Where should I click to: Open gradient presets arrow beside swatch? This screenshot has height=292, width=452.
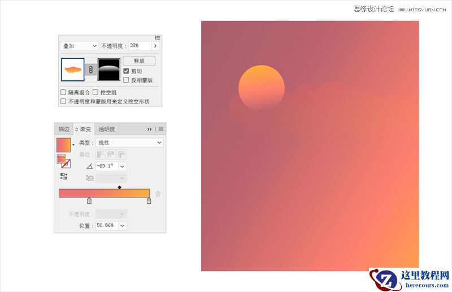(73, 144)
